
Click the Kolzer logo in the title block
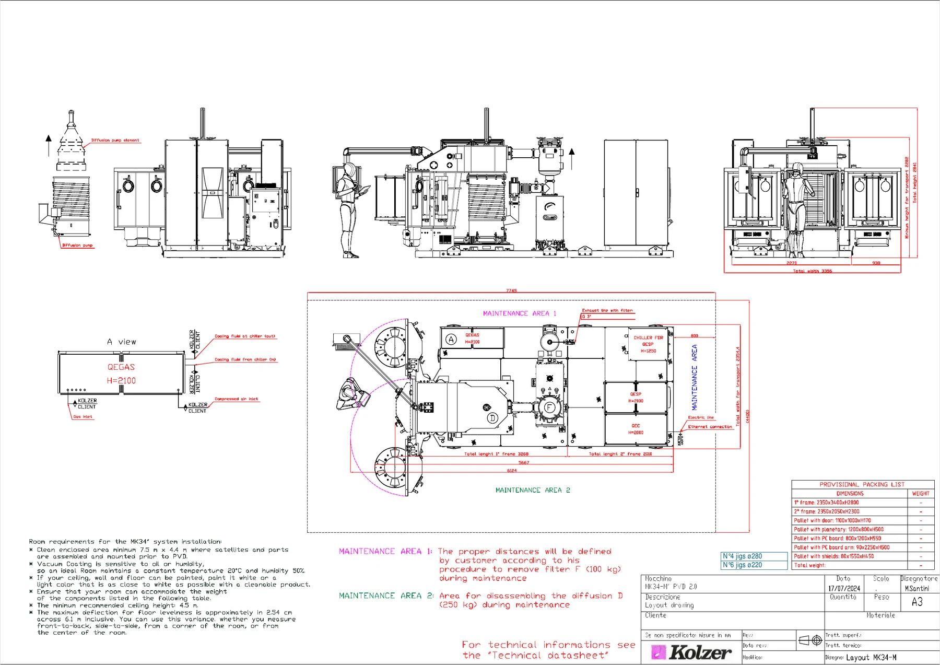691,652
